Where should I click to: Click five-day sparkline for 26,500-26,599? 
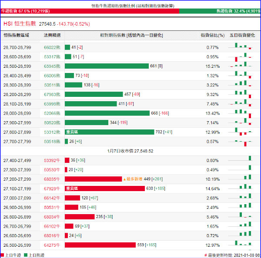tap(240, 243)
